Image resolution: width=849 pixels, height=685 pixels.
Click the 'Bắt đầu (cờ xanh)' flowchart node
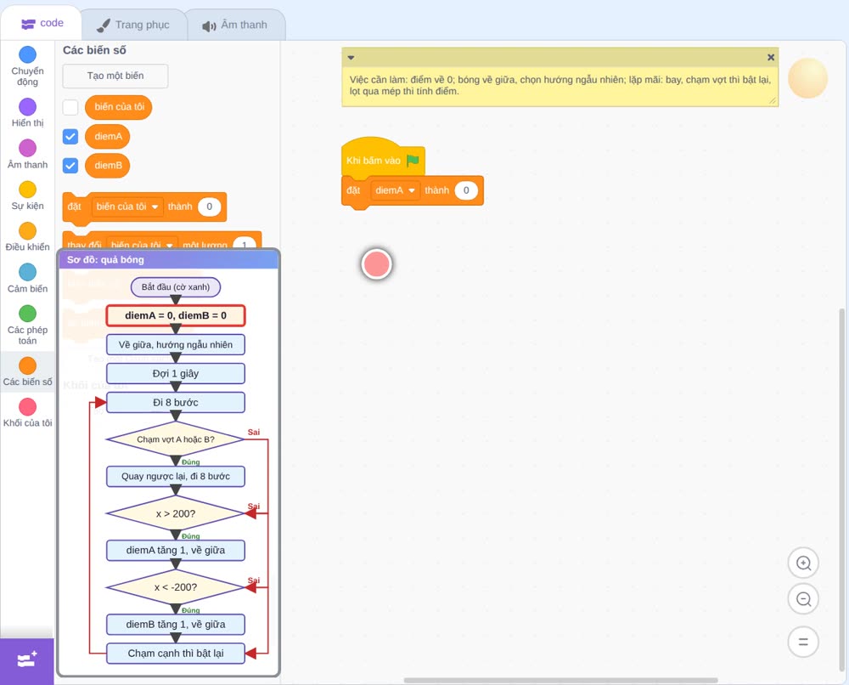176,287
